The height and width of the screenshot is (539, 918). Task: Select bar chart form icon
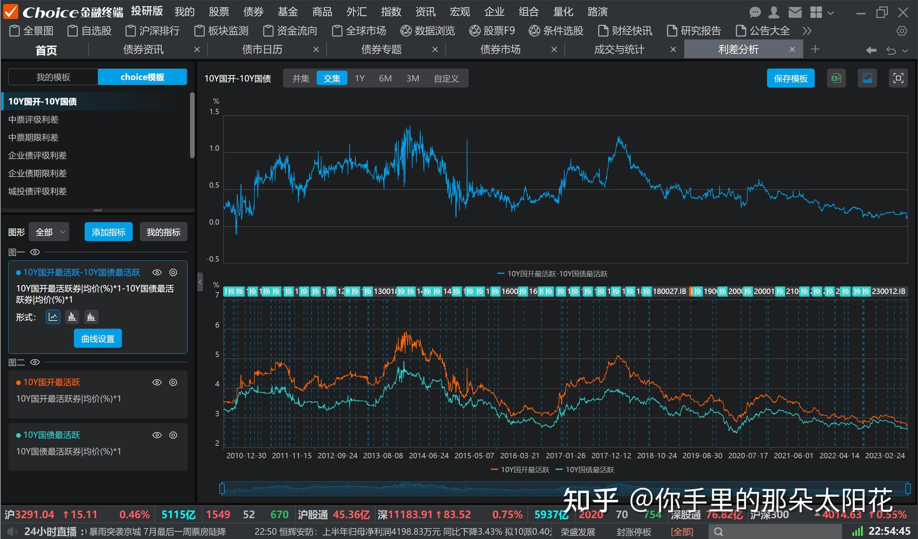click(x=72, y=317)
